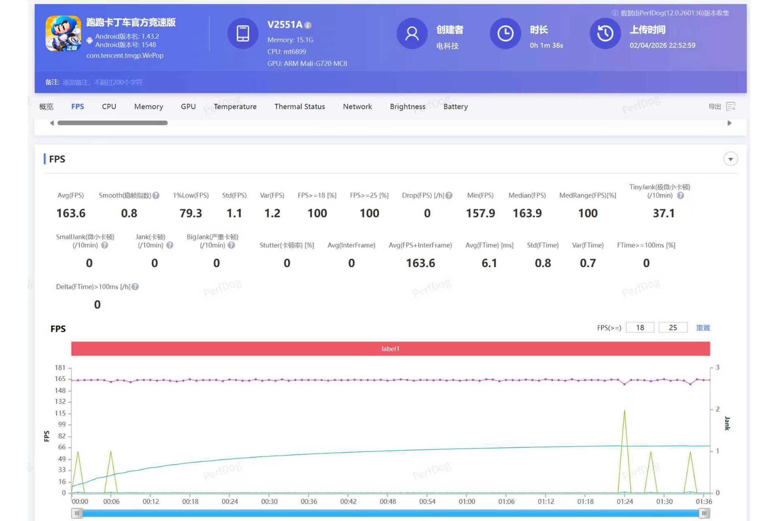Click the right timeline range slider handle
778x521 pixels.
704,513
